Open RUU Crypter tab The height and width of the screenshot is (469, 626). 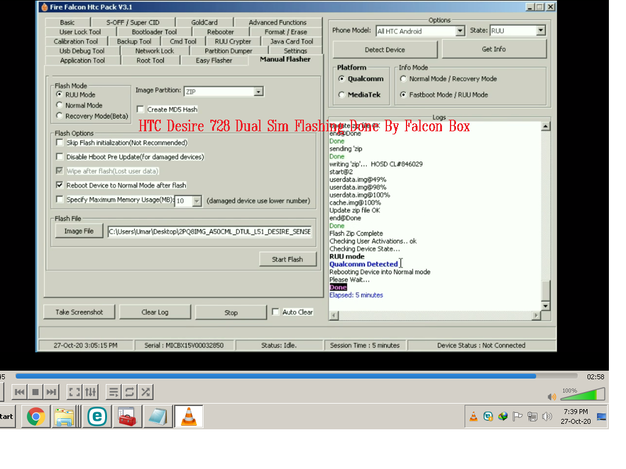[x=233, y=42]
